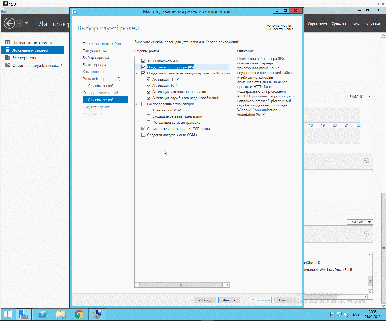Expand the Файловые службы sidebar arrow

tap(61, 65)
